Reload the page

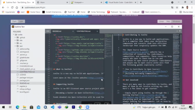(12, 7)
